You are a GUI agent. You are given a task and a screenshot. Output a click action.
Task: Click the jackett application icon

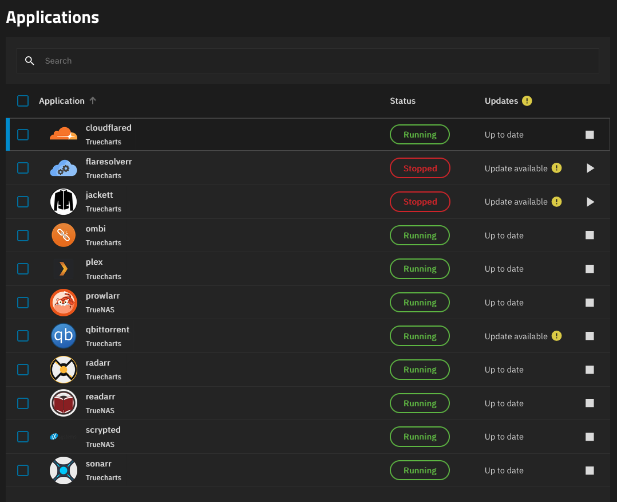[63, 202]
